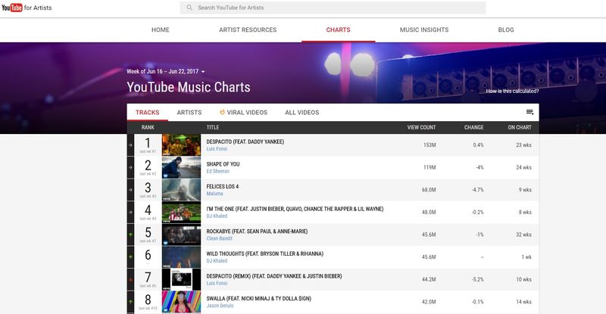The image size is (606, 314).
Task: Click the 119M view count value
Action: coord(430,168)
